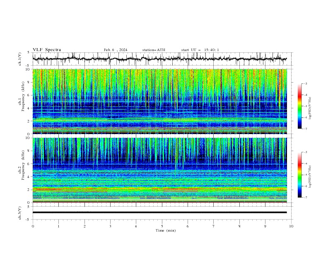Click the time axis tick label "0"
This screenshot has width=328, height=254.
pyautogui.click(x=33, y=226)
